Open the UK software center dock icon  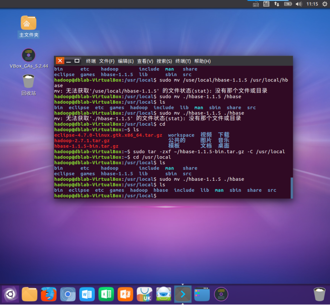pyautogui.click(x=144, y=294)
